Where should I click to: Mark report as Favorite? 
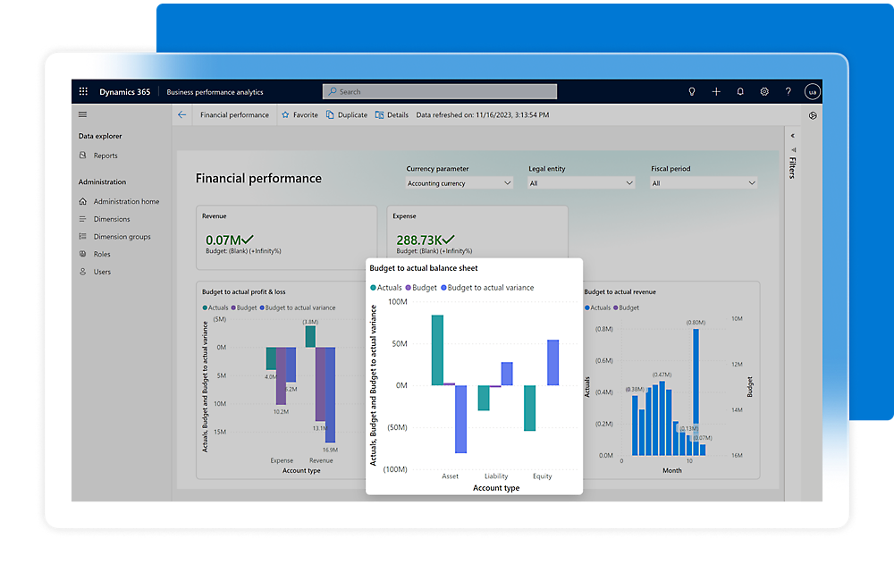tap(299, 115)
